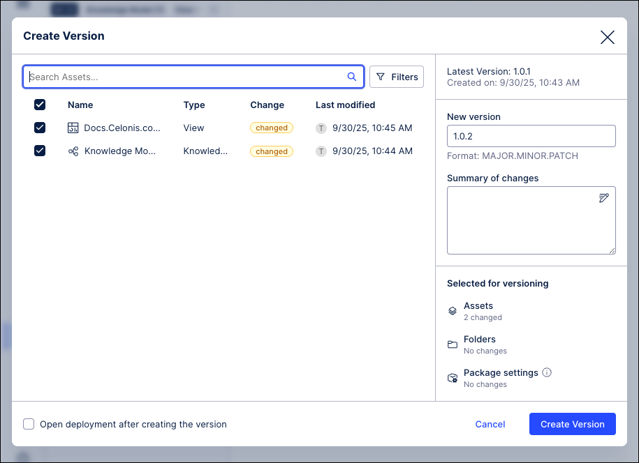Click the Knowledge Model asset icon

click(73, 151)
